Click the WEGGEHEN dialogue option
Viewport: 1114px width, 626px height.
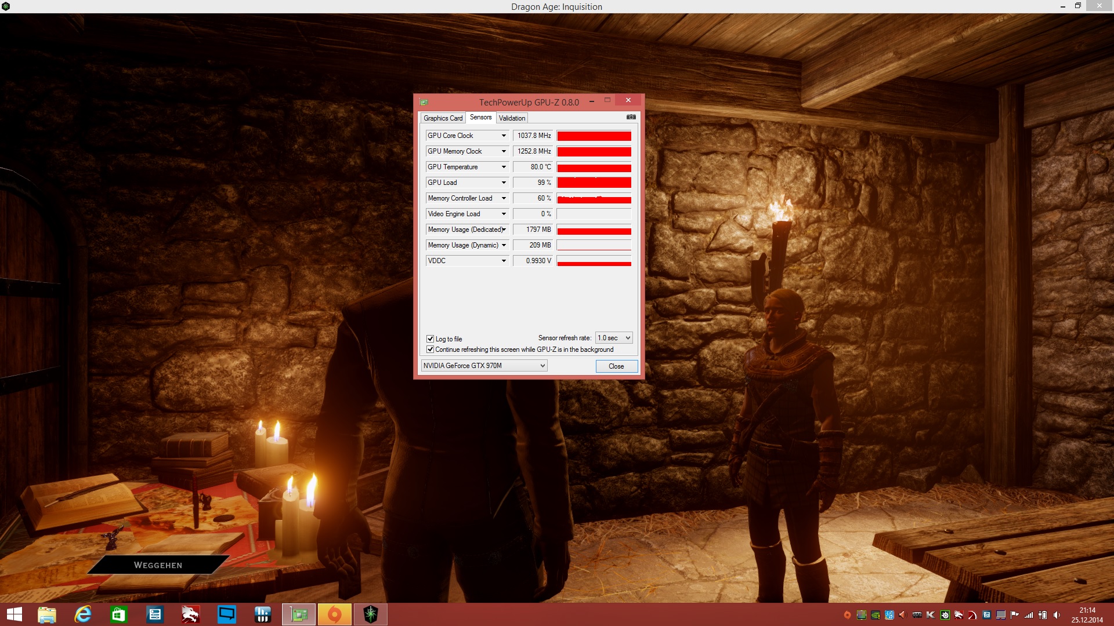click(158, 565)
